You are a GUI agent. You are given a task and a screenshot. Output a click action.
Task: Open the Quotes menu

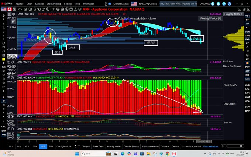pyautogui.click(x=20, y=4)
